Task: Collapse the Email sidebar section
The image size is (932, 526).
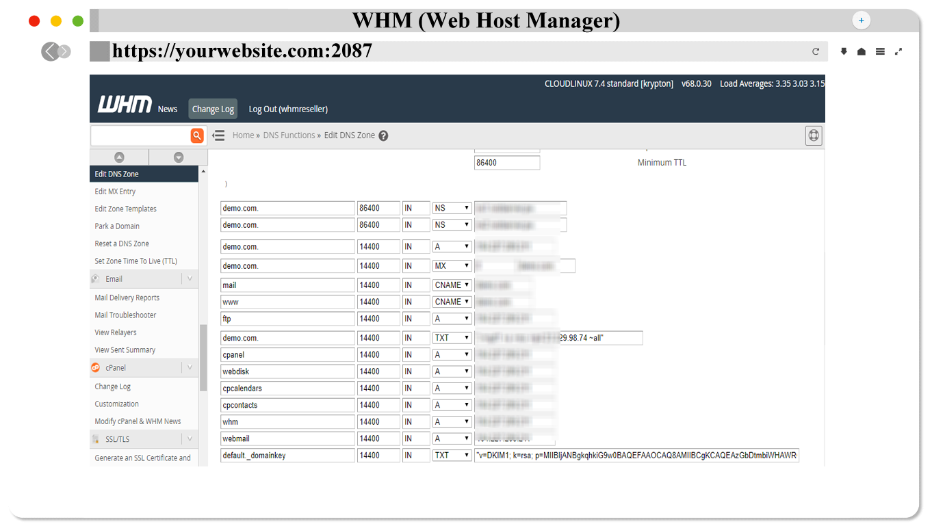Action: [x=190, y=279]
